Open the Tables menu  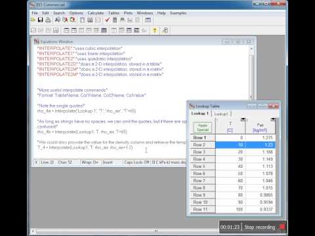tap(114, 13)
